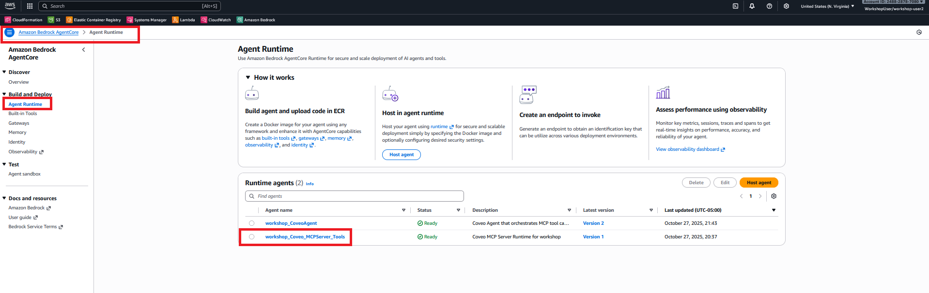Sort by the Description column

point(569,210)
